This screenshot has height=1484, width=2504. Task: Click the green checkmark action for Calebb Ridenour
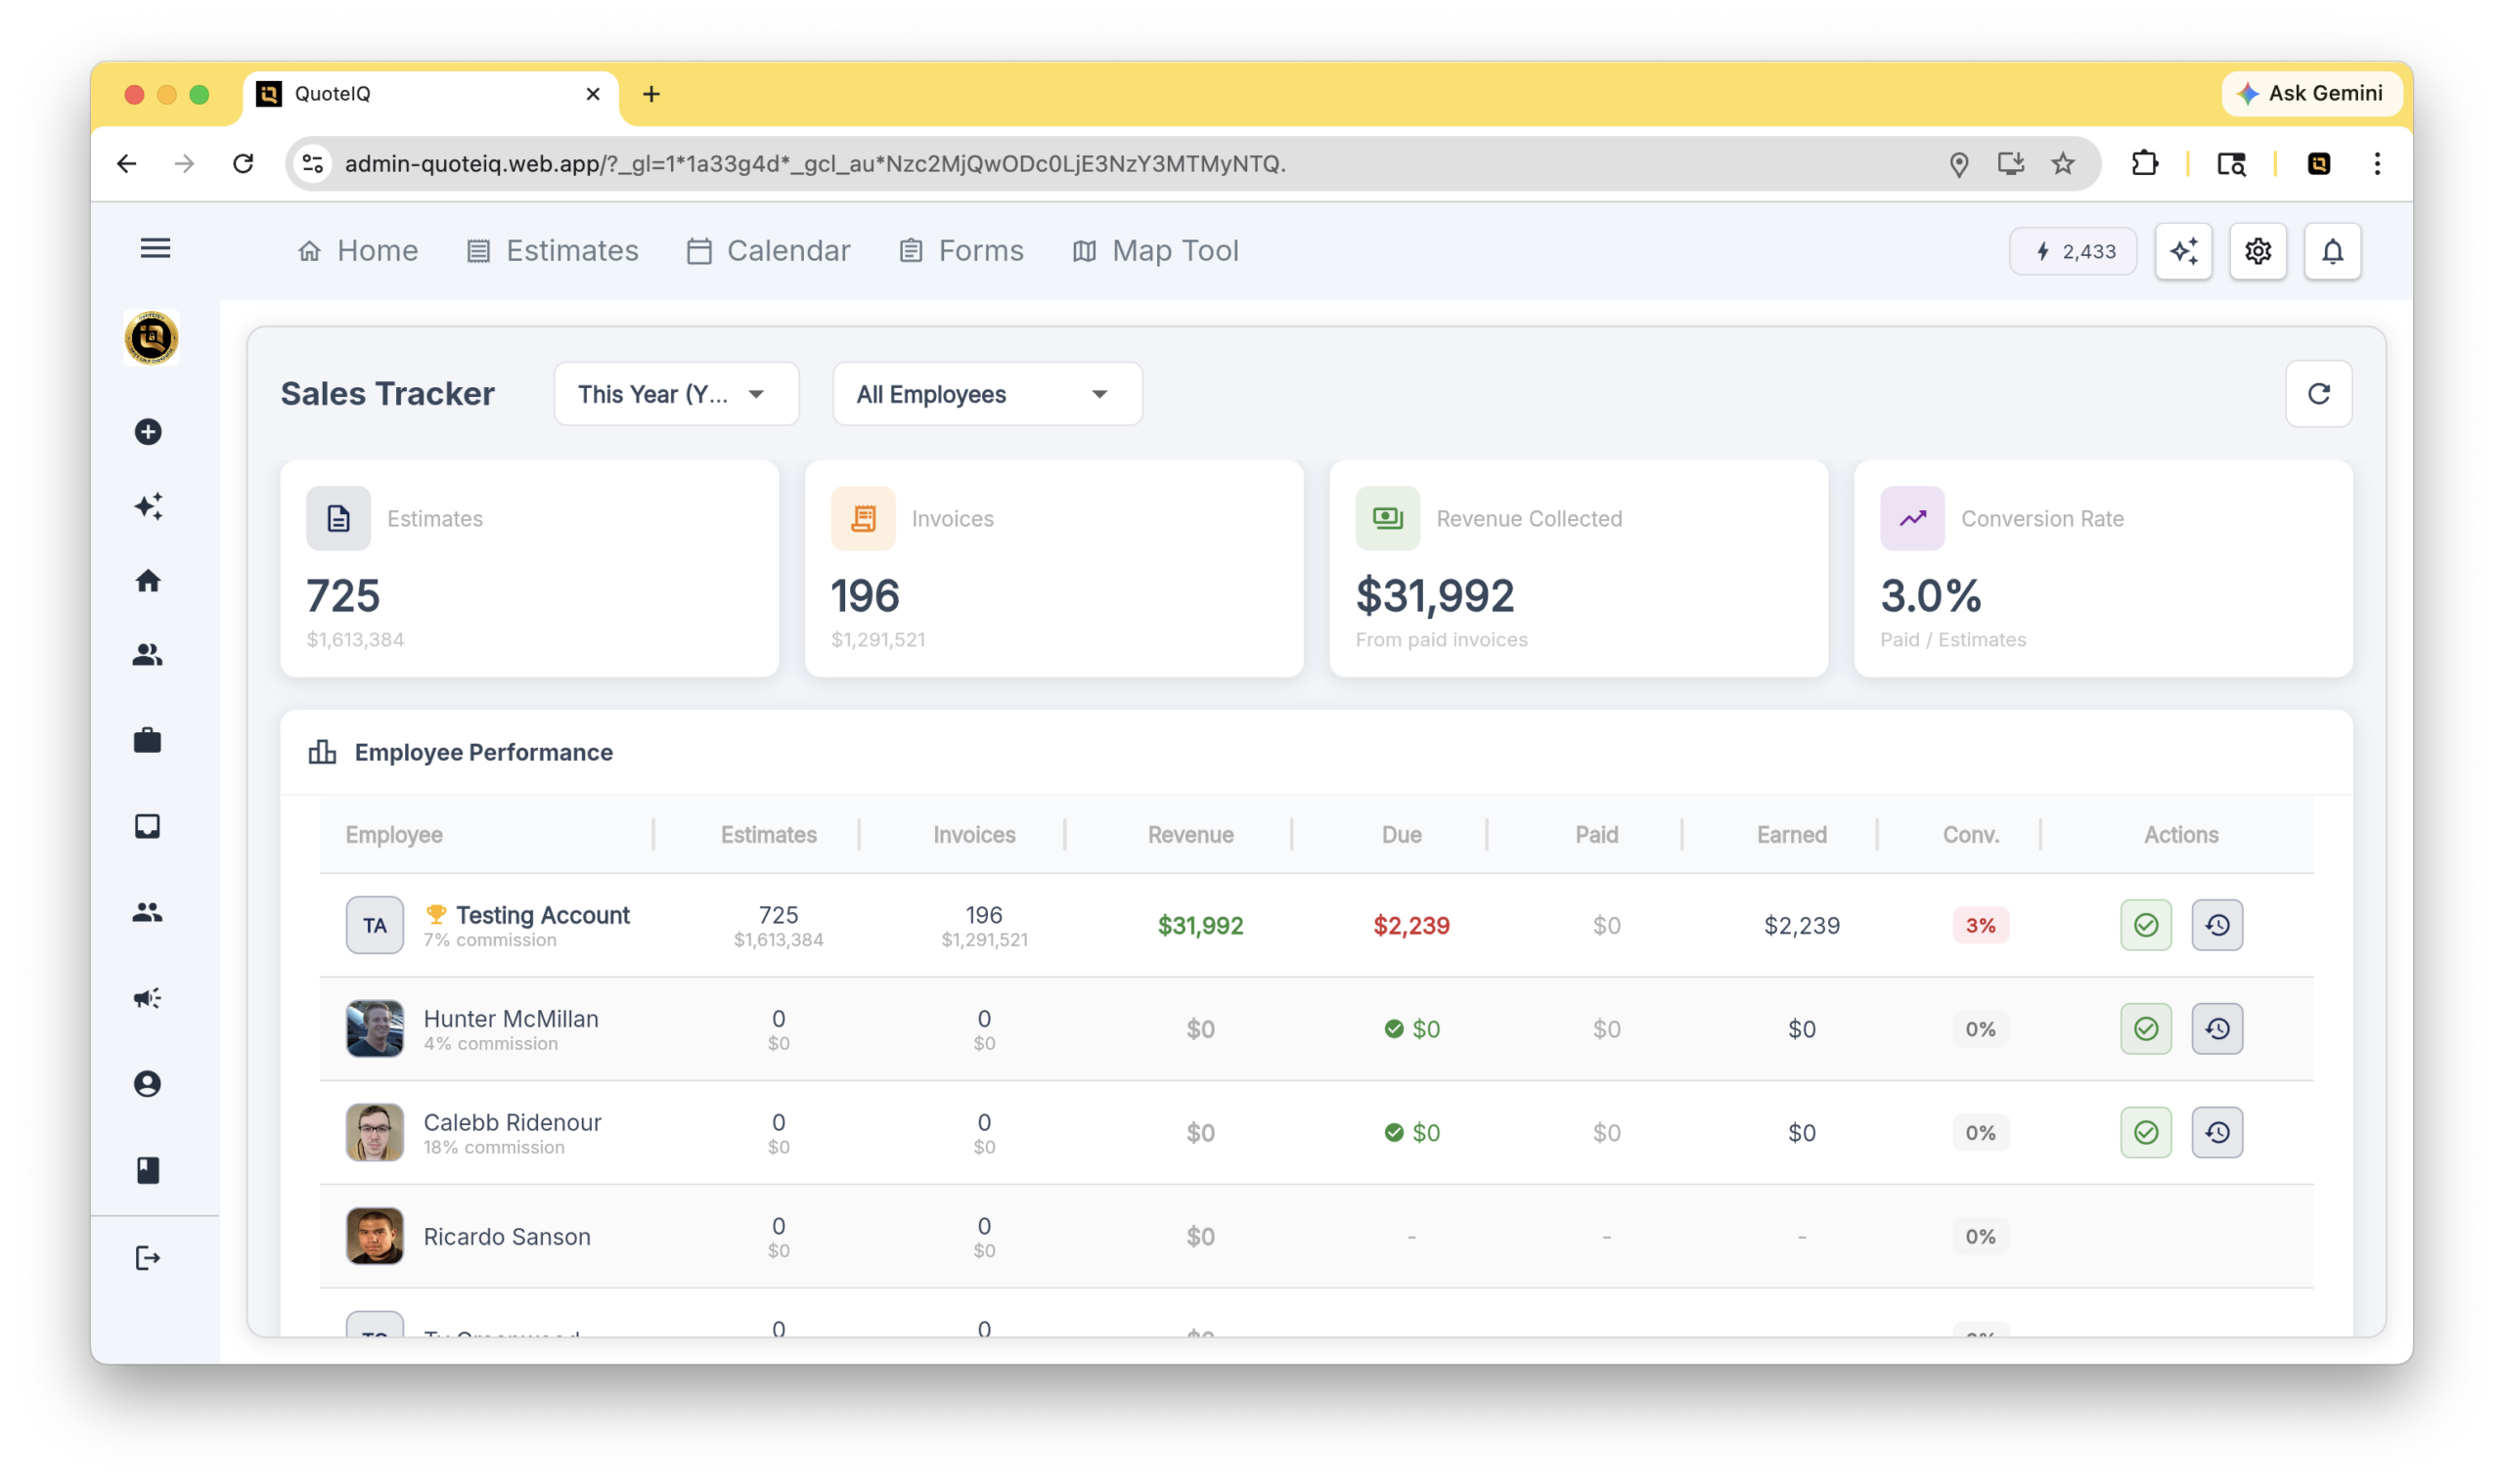pos(2146,1133)
